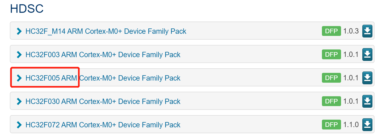378x134 pixels.
Task: Open HC32F003 ARM Cortex-M0+ pack link
Action: (x=103, y=55)
